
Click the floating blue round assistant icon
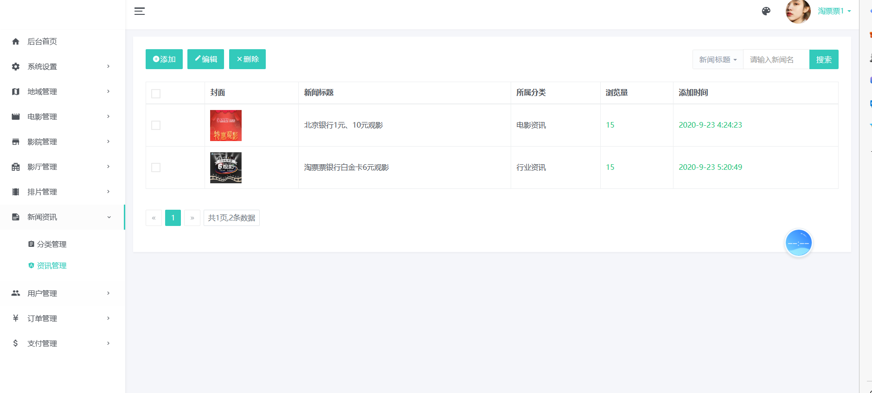point(798,243)
